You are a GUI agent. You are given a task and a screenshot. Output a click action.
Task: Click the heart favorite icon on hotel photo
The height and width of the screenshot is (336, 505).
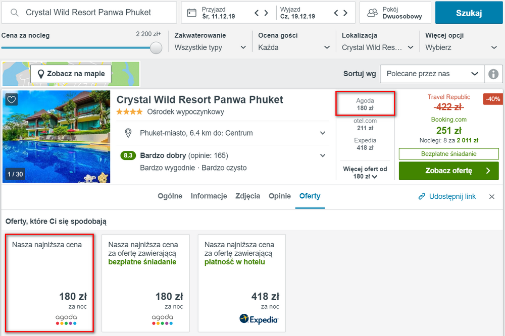tap(12, 99)
